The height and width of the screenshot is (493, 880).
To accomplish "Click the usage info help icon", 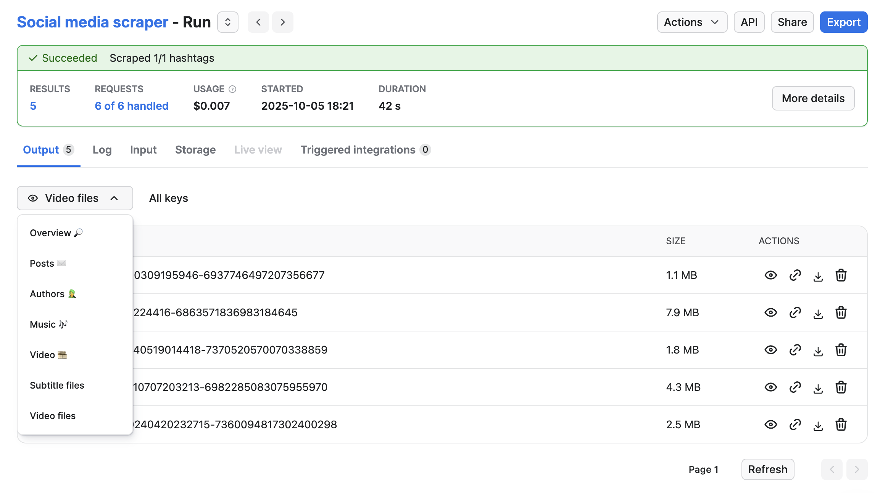I will point(232,89).
